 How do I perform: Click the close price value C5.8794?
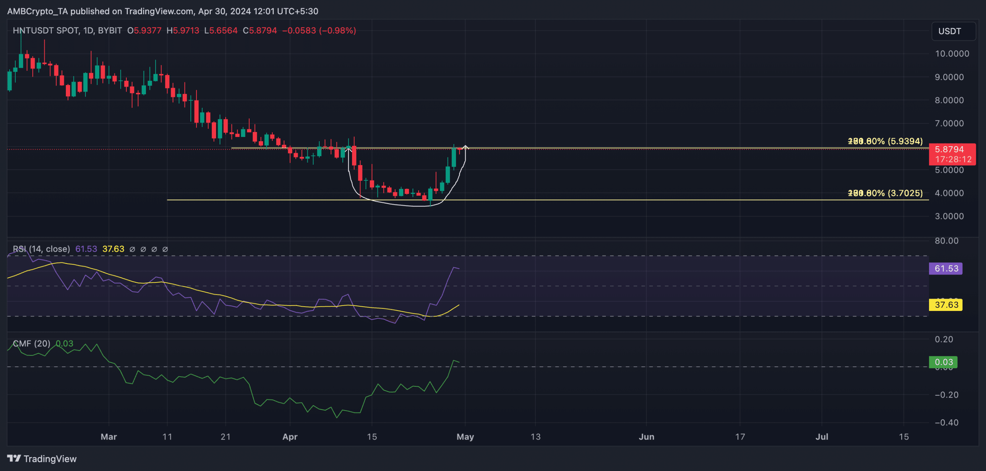point(260,30)
